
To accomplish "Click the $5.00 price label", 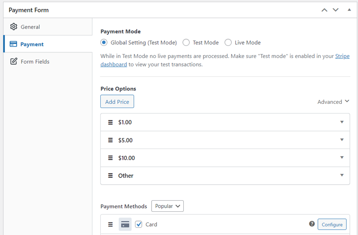I will pos(125,140).
